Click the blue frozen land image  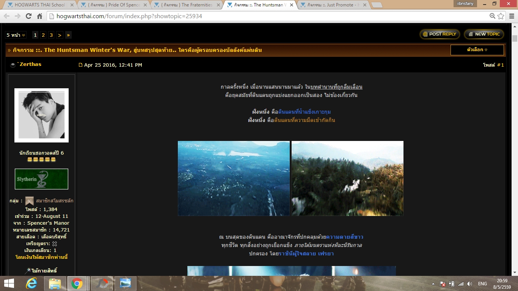pos(234,178)
